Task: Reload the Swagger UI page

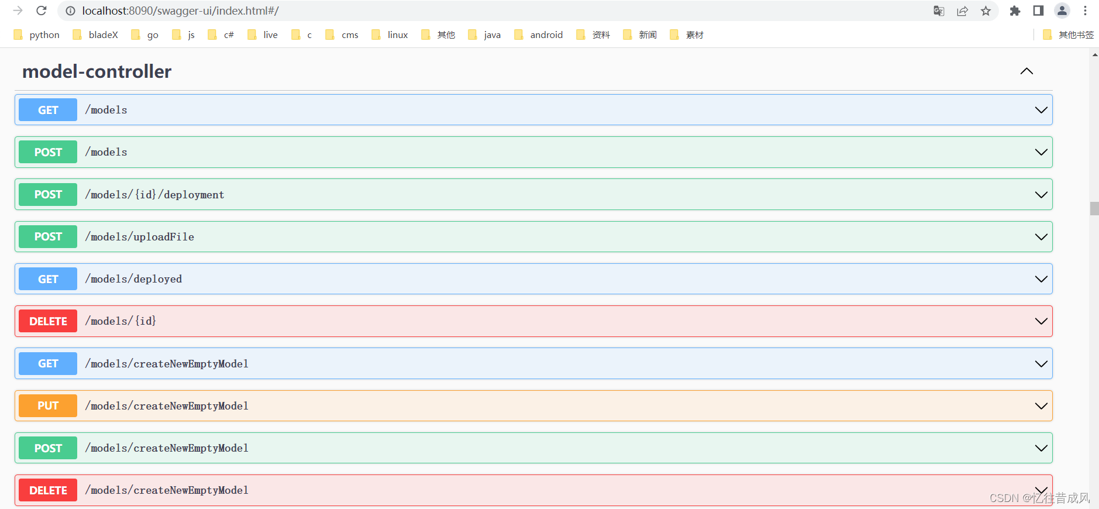Action: 42,11
